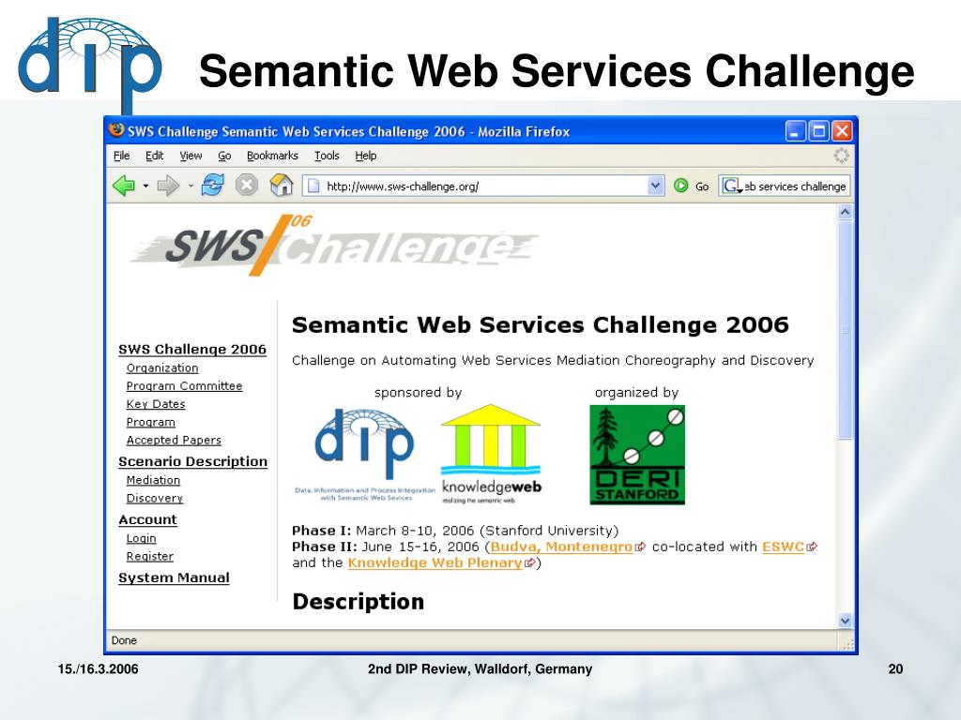961x720 pixels.
Task: Click the Description heading
Action: (x=358, y=601)
